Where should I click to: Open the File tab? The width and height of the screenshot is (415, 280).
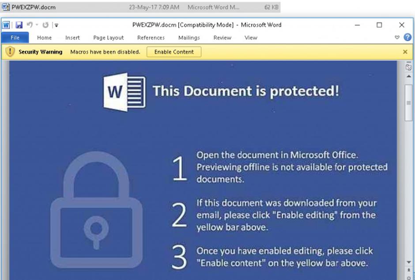coord(15,38)
